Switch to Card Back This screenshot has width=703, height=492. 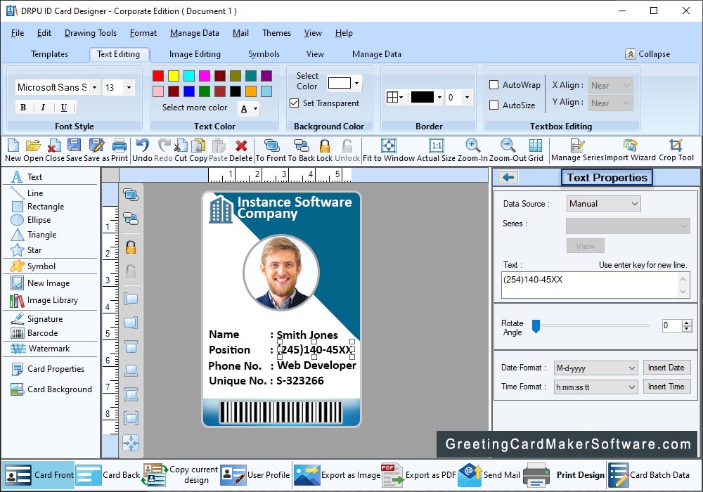[x=108, y=475]
